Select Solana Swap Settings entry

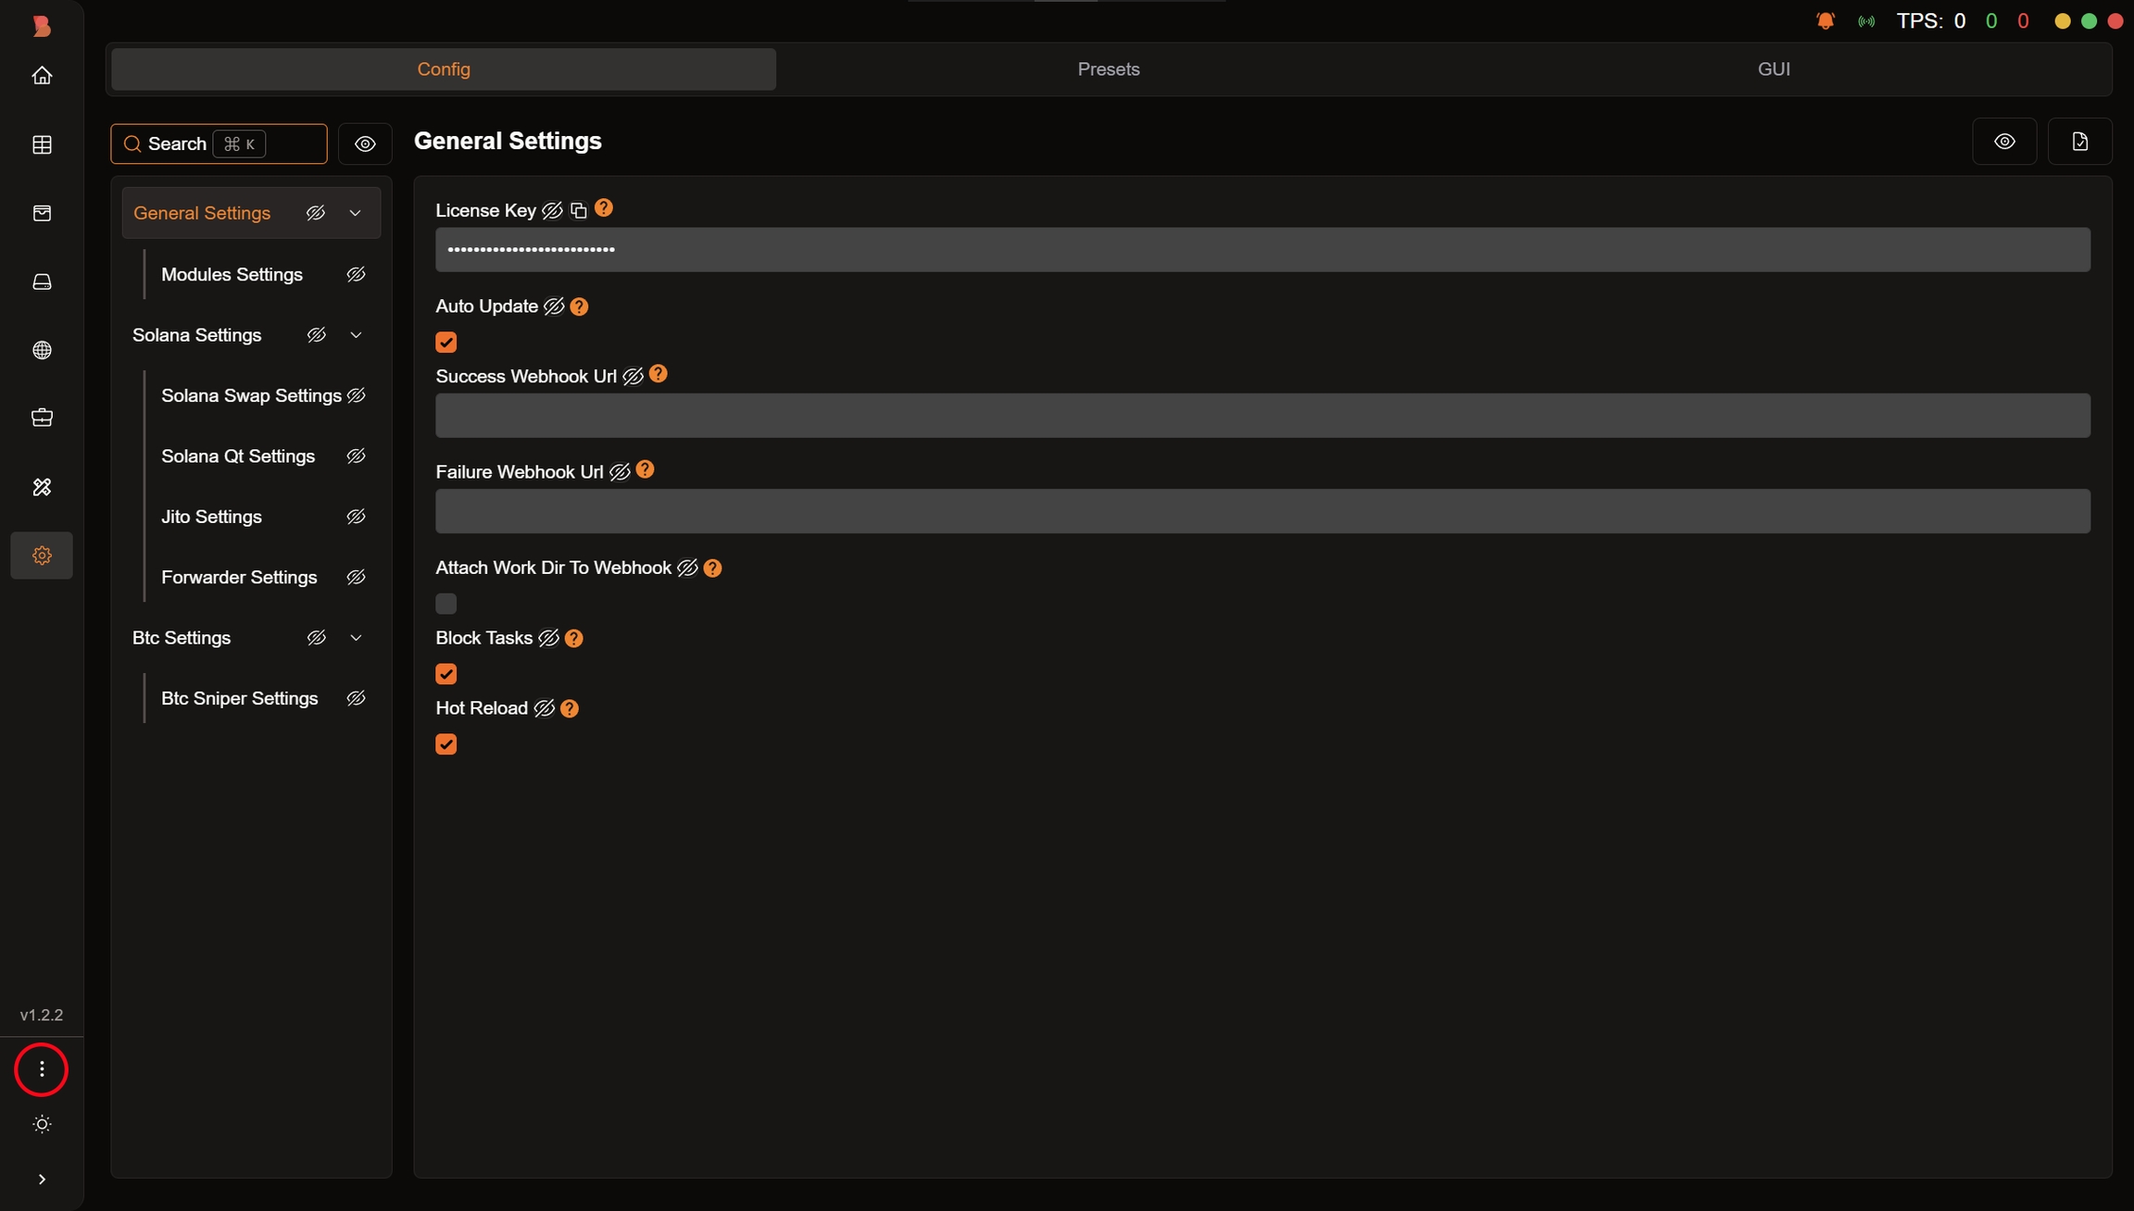251,396
